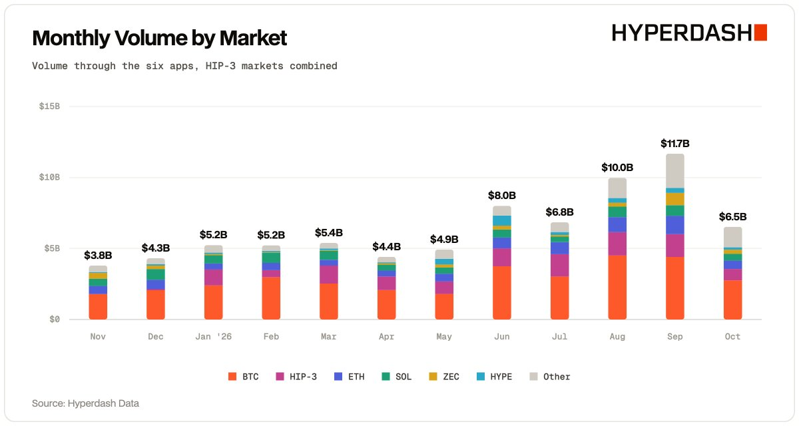
Task: Click the $4.9B total above May
Action: 444,240
